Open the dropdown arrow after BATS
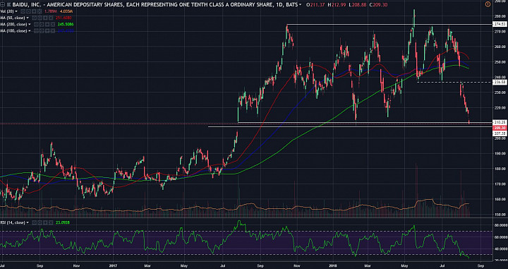508x269 pixels. coord(301,5)
